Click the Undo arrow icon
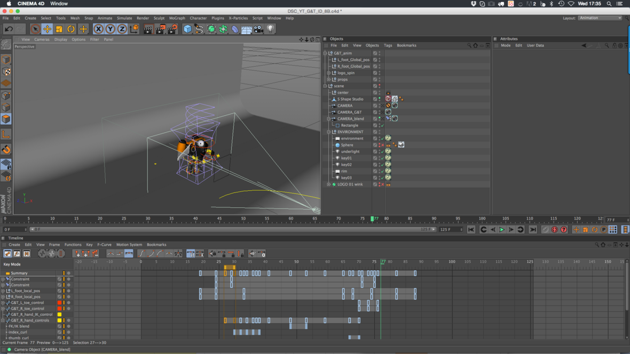630x354 pixels. [9, 29]
